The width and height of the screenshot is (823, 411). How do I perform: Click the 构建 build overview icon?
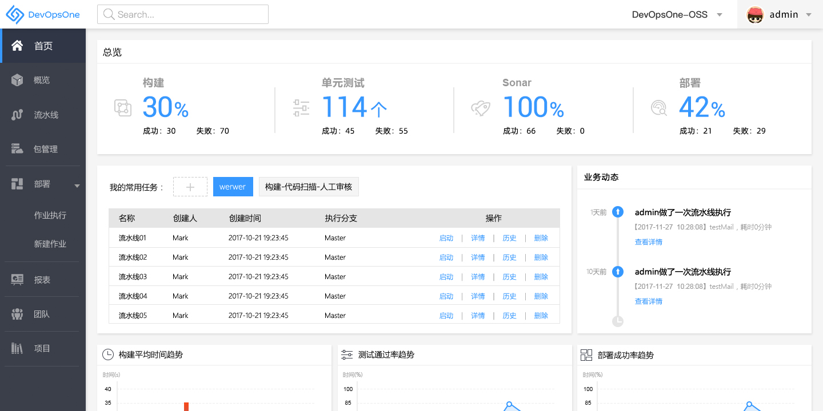pyautogui.click(x=122, y=107)
